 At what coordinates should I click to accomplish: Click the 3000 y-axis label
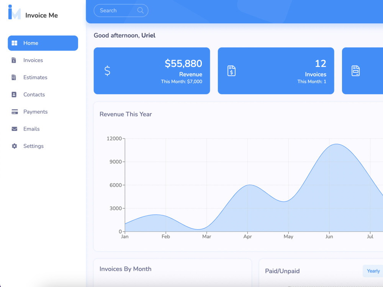(x=116, y=208)
